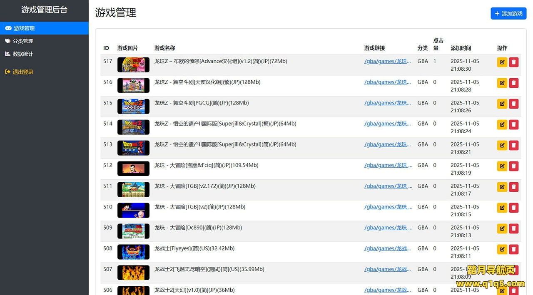Delete game ID 512 using trash icon
The width and height of the screenshot is (533, 295).
click(x=513, y=166)
